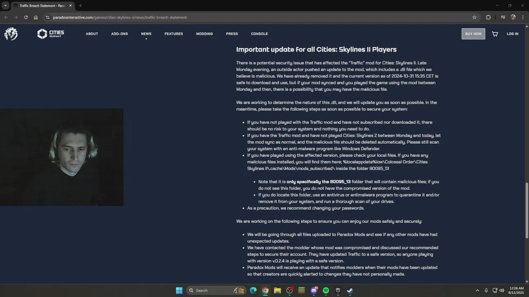Show hidden system tray icons
The width and height of the screenshot is (529, 297).
click(477, 290)
